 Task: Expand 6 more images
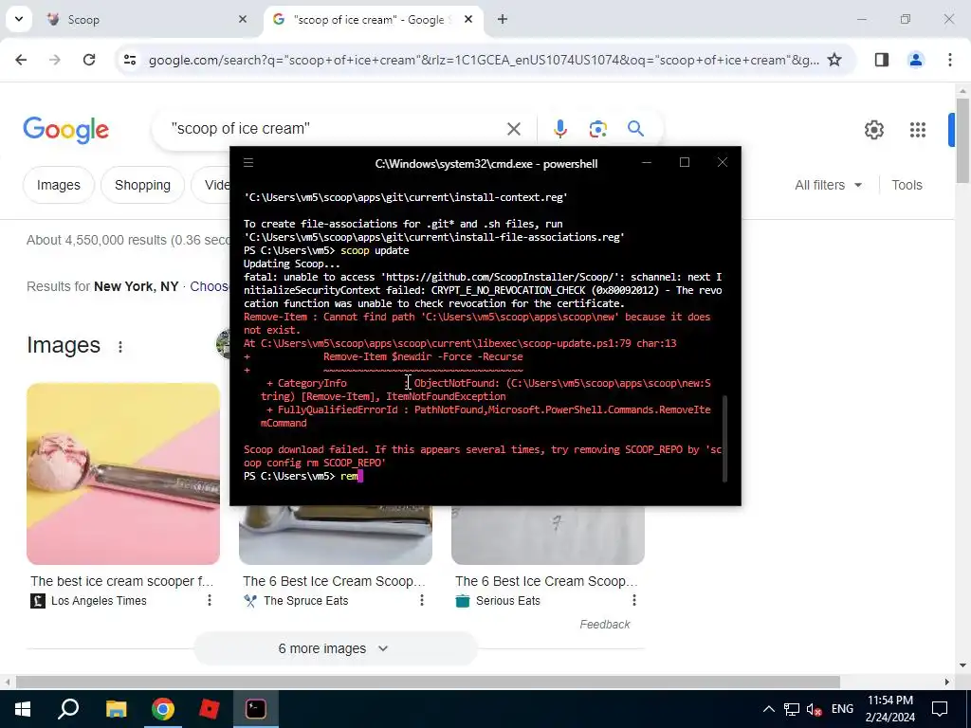tap(335, 648)
